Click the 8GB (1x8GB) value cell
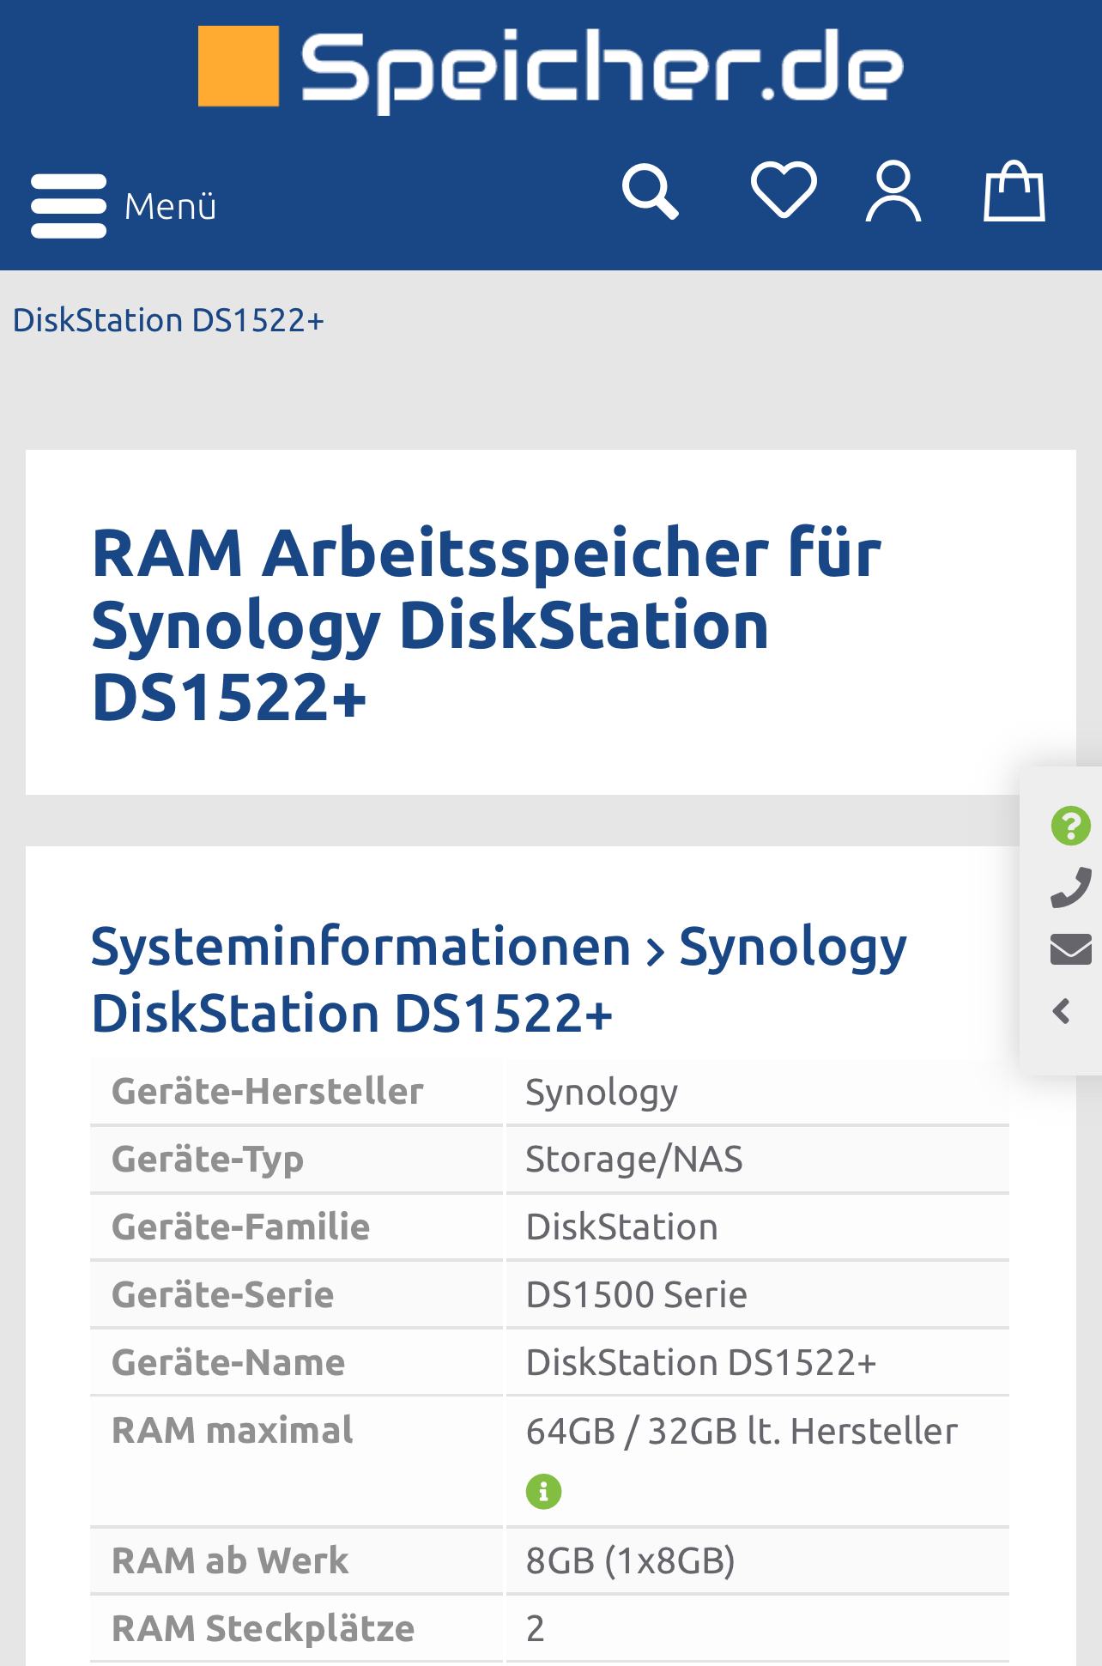Screen dimensions: 1102x1666 [630, 1560]
